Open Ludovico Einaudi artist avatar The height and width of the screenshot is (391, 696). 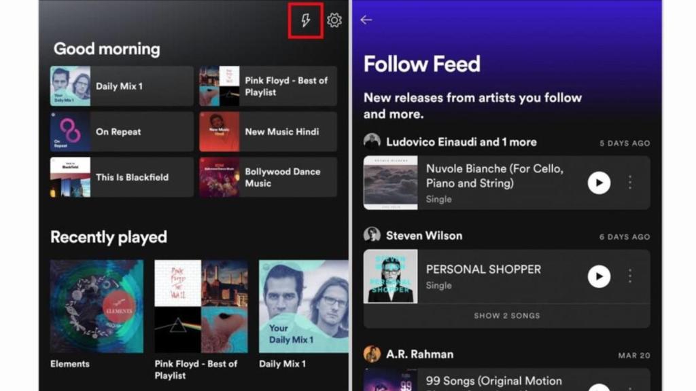(x=372, y=141)
